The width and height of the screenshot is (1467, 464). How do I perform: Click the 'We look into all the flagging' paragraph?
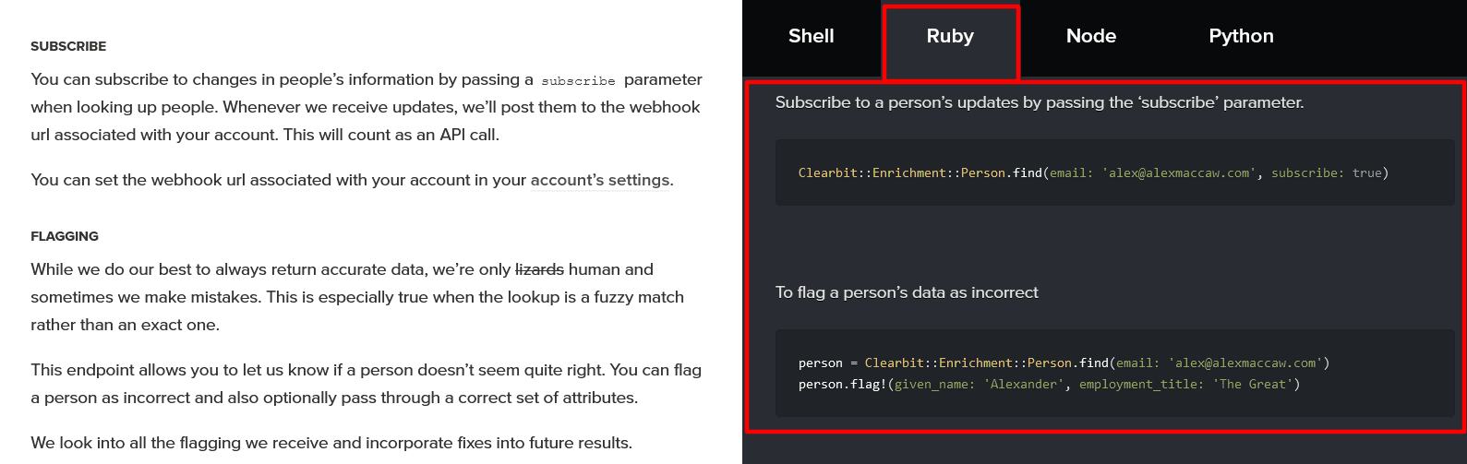[331, 443]
